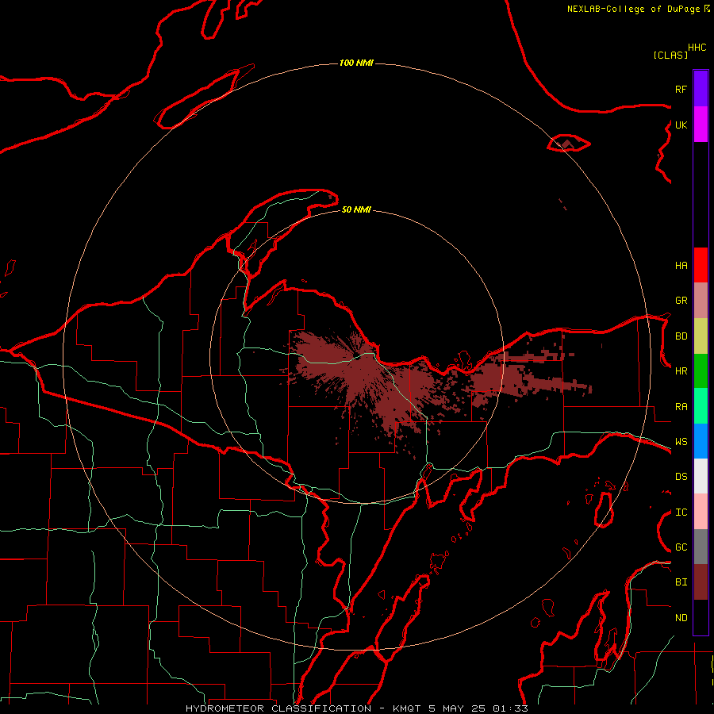
Task: Click the 100 NMI range ring label
Action: coord(356,63)
